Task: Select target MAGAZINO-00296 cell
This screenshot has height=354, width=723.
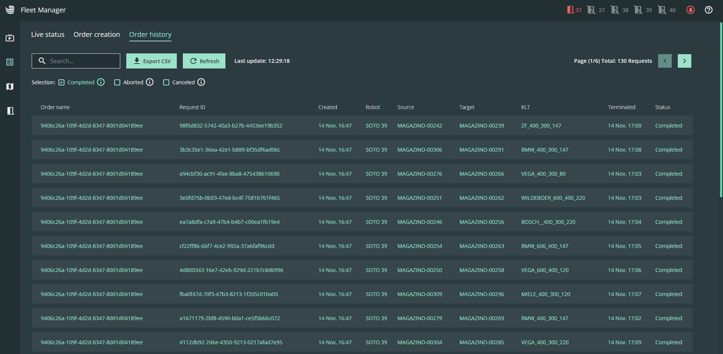Action: [x=481, y=294]
